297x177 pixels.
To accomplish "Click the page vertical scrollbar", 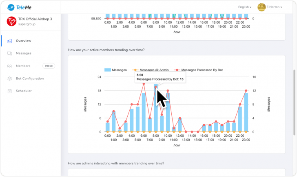I will coord(295,102).
